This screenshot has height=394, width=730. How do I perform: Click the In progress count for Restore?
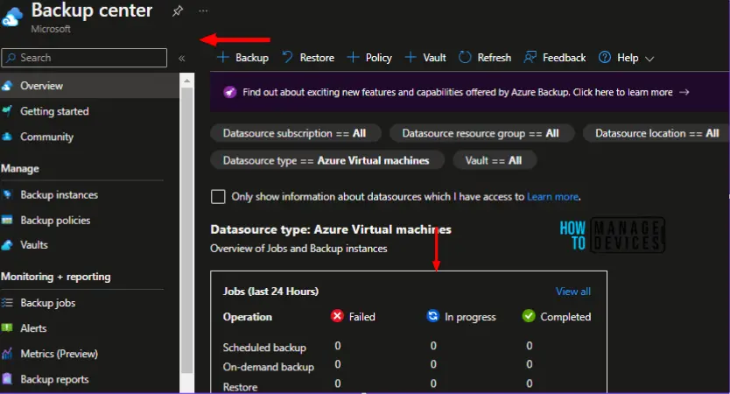433,383
